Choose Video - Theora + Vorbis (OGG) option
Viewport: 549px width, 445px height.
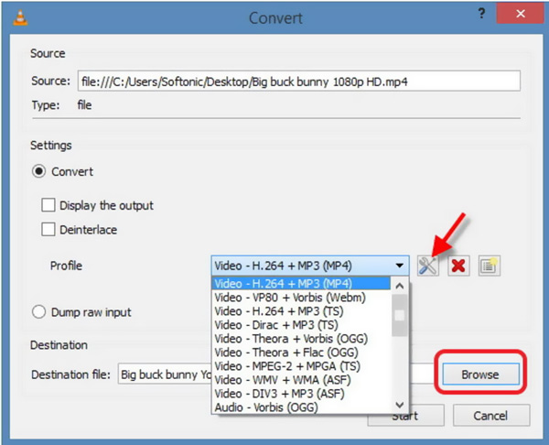click(x=301, y=339)
